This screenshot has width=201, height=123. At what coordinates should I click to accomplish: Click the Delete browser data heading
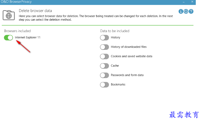click(35, 11)
